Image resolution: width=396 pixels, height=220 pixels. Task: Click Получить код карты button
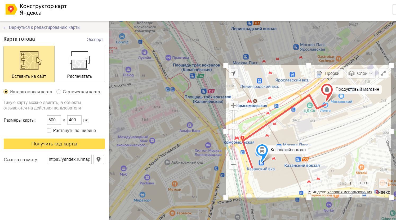click(x=54, y=144)
